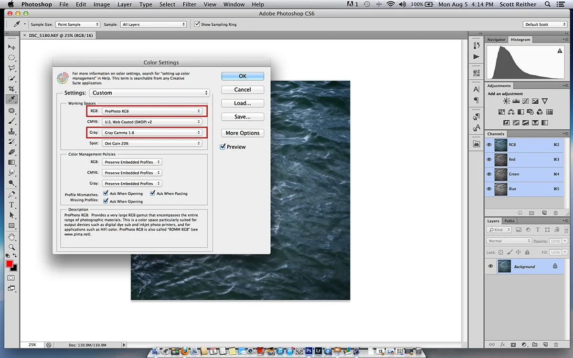Open the Layer menu

coord(125,4)
